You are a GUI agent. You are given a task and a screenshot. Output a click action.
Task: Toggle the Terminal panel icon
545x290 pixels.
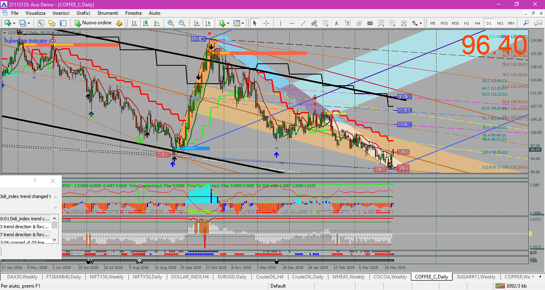[63, 23]
